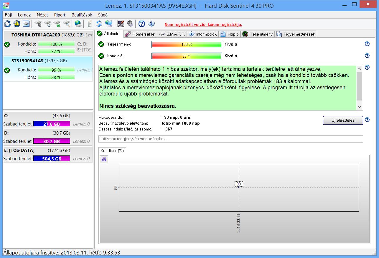379x258 pixels.
Task: Click the status bar Állapot utoljára frissítve text
Action: coord(62,253)
